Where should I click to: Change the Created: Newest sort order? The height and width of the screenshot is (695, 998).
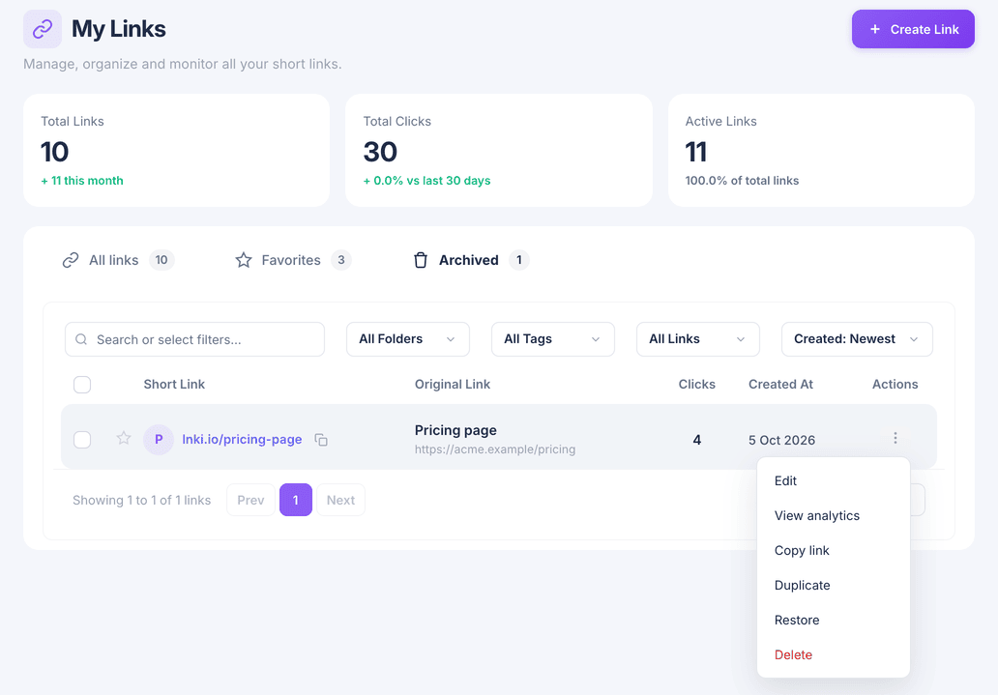(857, 339)
